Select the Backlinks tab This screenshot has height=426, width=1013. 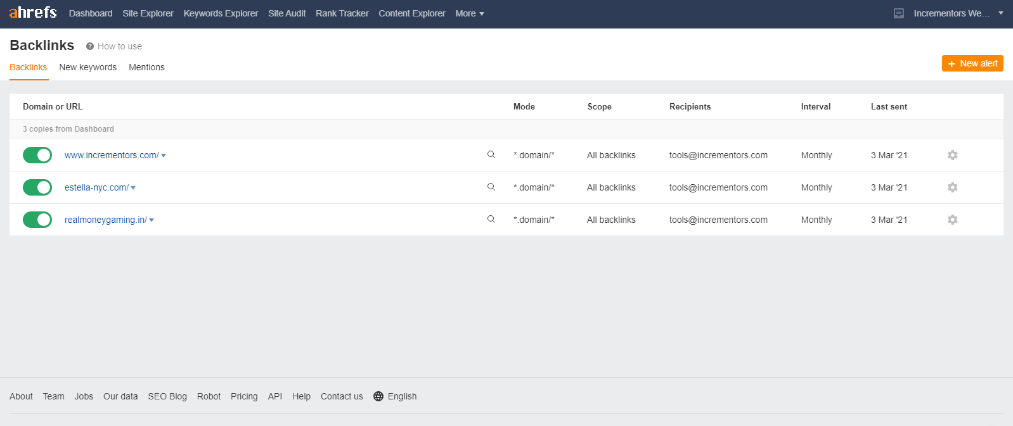click(x=29, y=67)
